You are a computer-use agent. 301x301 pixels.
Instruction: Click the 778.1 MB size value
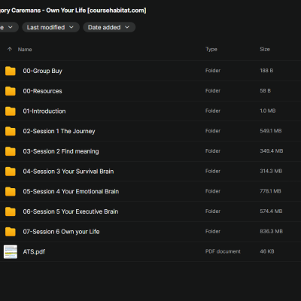point(270,191)
